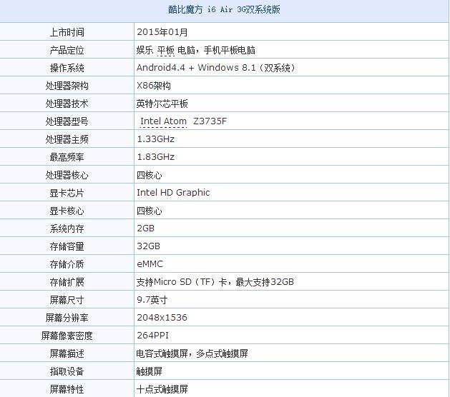Screen dimensions: 450x397
Task: Select the 上市时间 label cell
Action: point(67,32)
